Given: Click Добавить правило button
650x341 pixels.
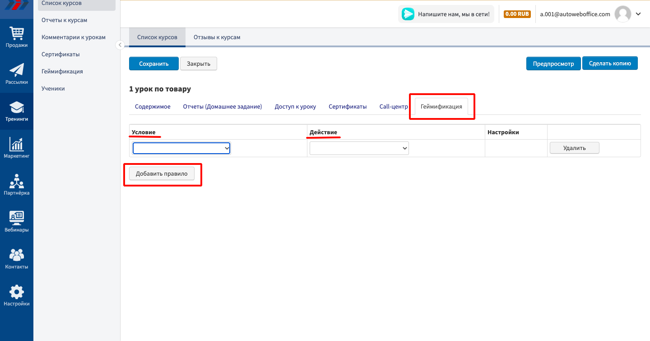Looking at the screenshot, I should pyautogui.click(x=162, y=174).
